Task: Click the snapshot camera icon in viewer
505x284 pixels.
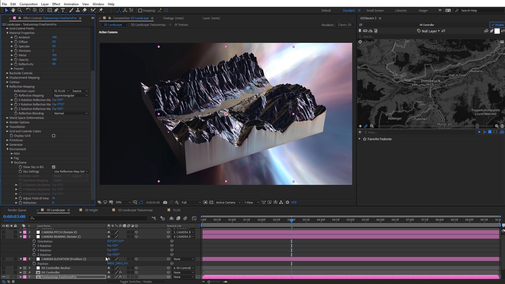Action: [x=165, y=202]
